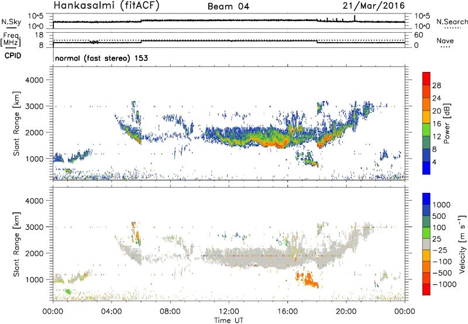This screenshot has height=324, width=468.
Task: Click the 'normal (fast stereo) 153' mode text
Action: point(101,58)
